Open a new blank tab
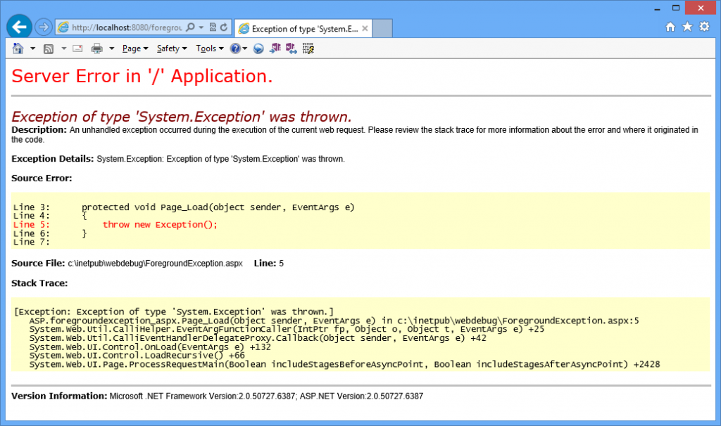This screenshot has width=721, height=426. 382,28
